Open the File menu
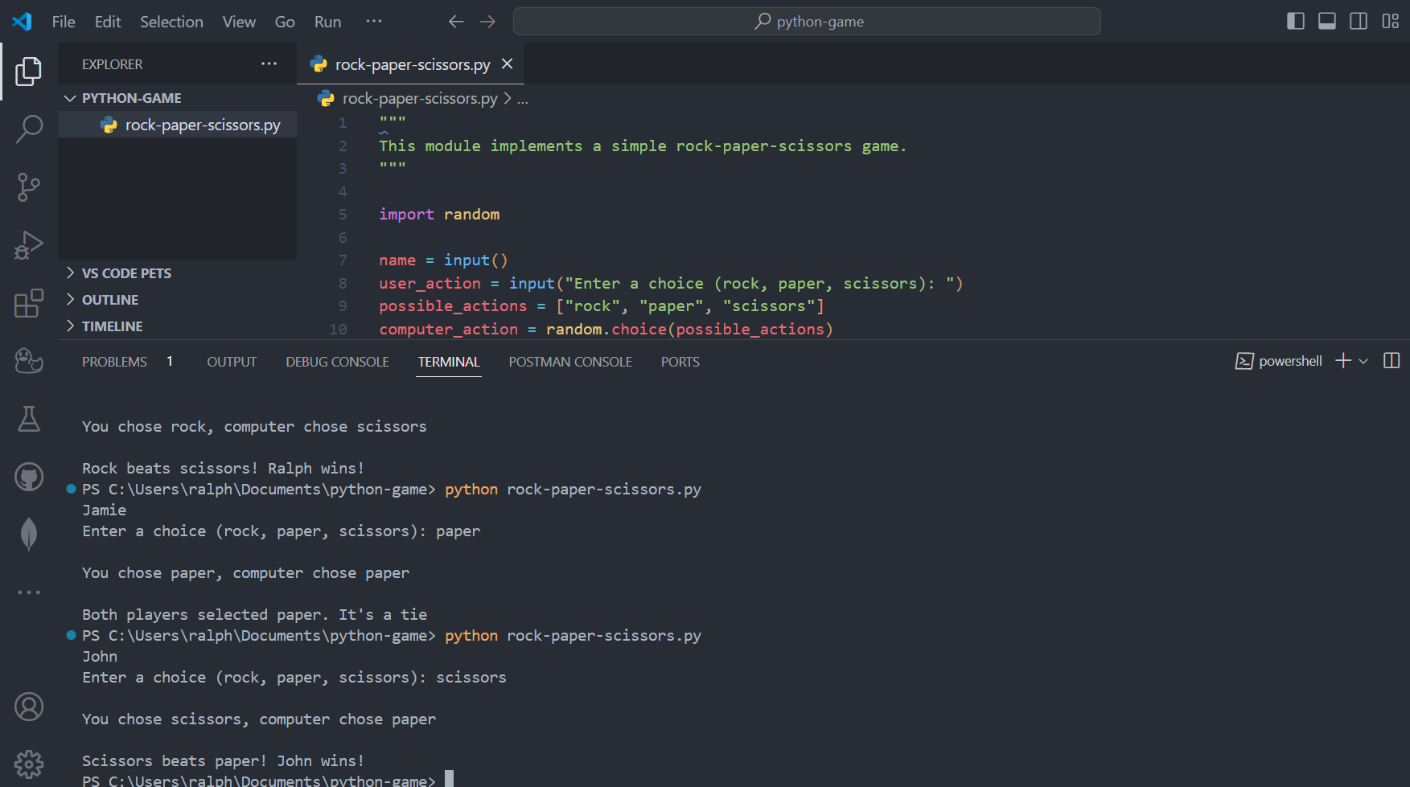Screen dimensions: 1410x787 (64, 22)
